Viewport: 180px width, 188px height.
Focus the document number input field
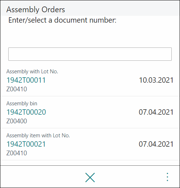[90, 54]
